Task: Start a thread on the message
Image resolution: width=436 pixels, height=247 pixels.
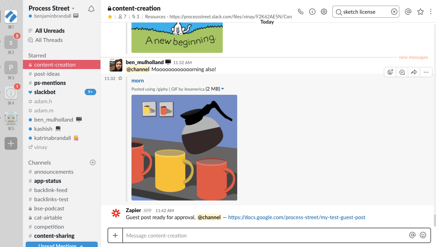Action: tap(402, 72)
